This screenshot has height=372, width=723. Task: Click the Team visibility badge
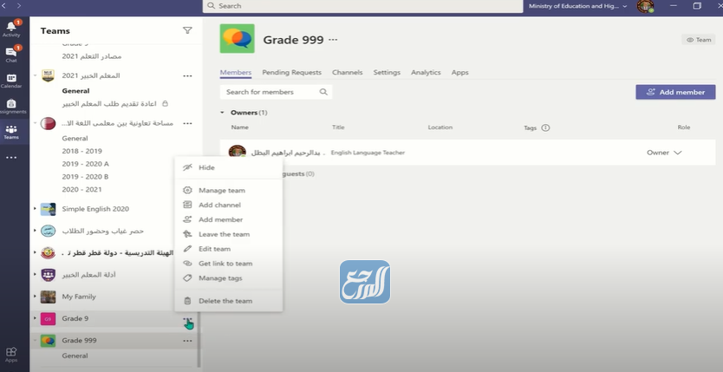[x=699, y=40]
